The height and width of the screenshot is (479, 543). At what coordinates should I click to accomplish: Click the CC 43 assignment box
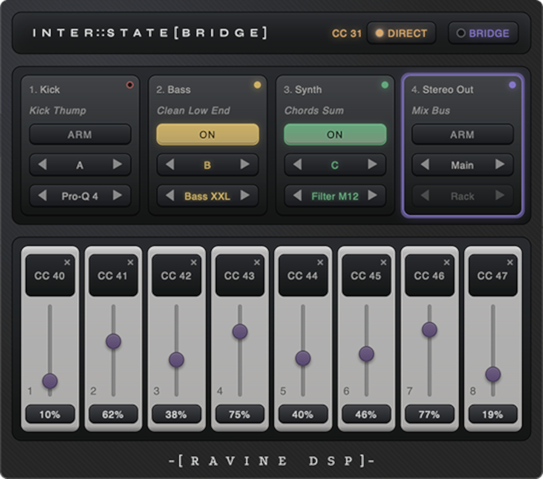[240, 275]
